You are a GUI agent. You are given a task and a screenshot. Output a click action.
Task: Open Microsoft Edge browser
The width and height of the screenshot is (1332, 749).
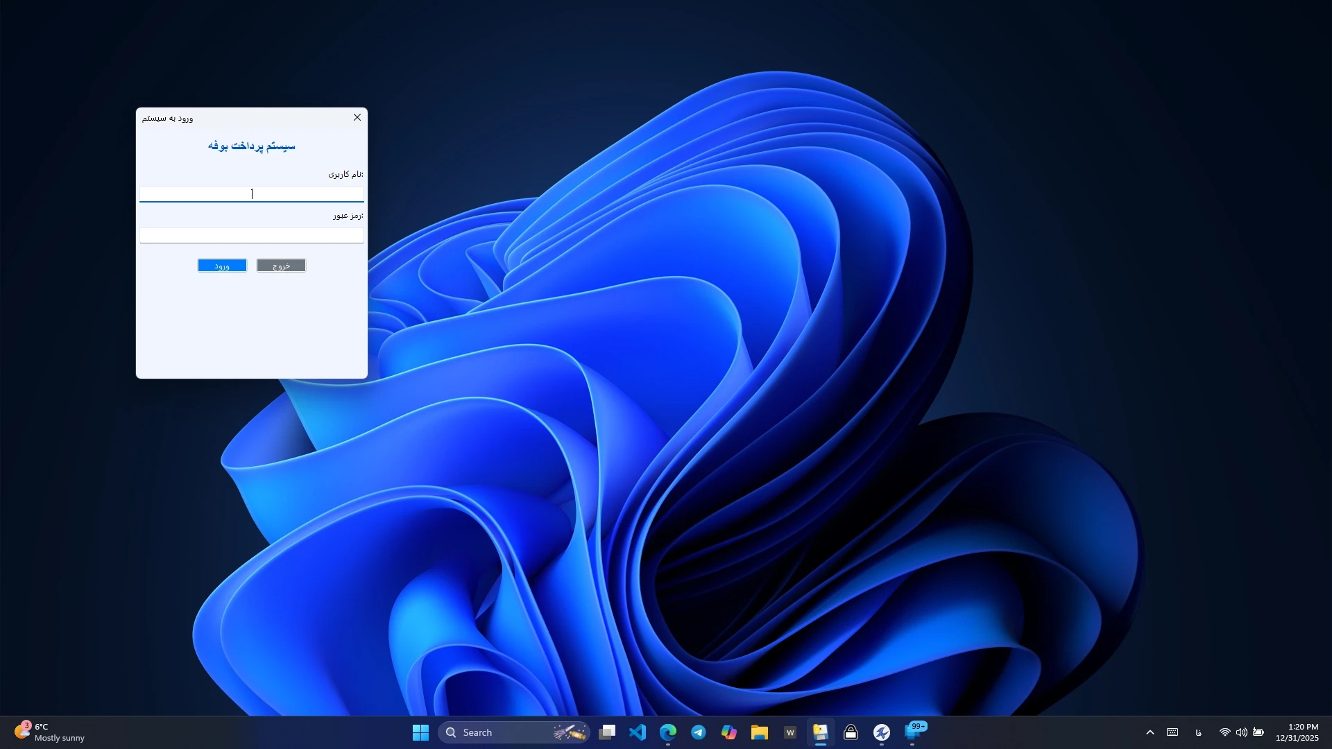(667, 732)
